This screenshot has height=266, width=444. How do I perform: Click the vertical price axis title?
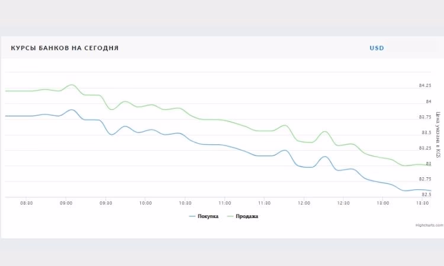point(438,135)
